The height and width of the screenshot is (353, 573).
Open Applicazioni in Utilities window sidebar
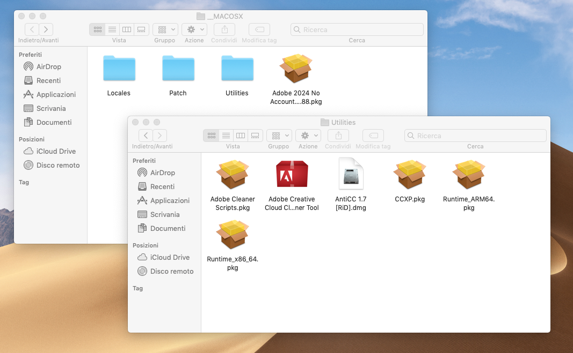tap(164, 200)
